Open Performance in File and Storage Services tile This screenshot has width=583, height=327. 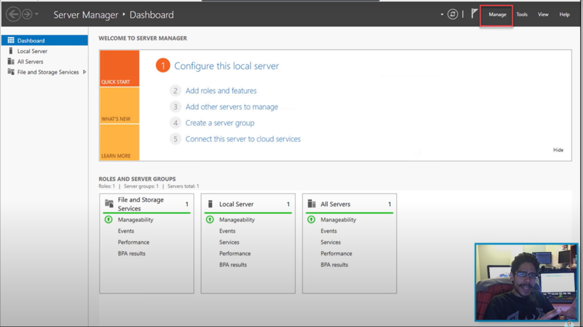click(x=133, y=242)
